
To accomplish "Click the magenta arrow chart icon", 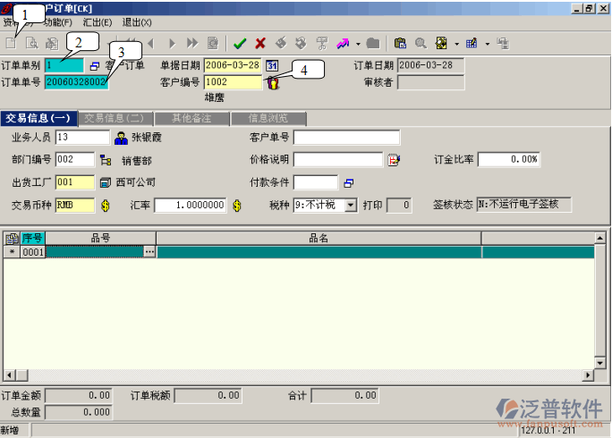I will pos(343,43).
